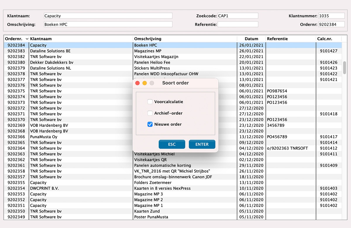Image resolution: width=351 pixels, height=228 pixels.
Task: Click the Klantnaam column header
Action: pyautogui.click(x=41, y=39)
